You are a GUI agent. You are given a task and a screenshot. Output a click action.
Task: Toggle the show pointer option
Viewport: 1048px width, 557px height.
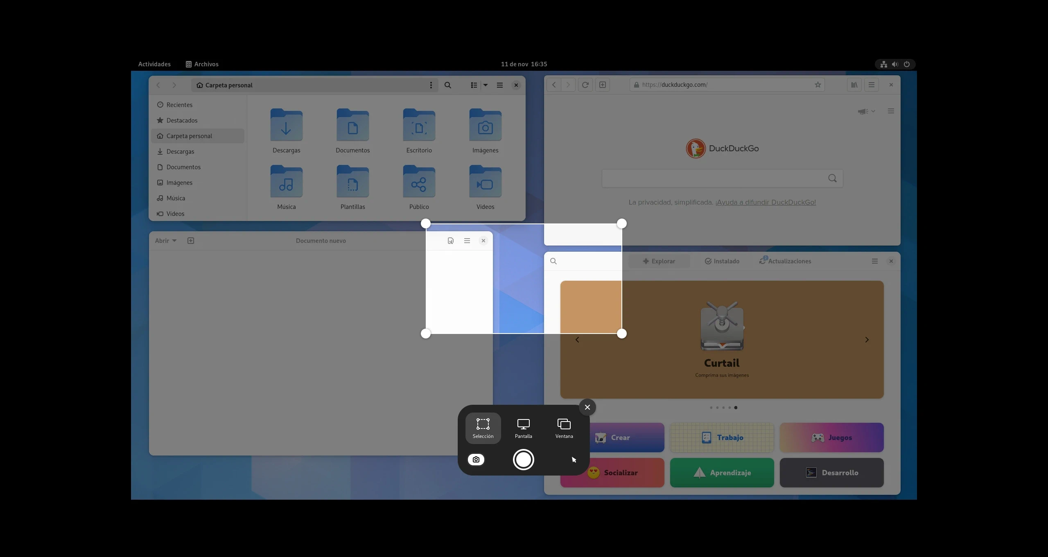point(574,460)
